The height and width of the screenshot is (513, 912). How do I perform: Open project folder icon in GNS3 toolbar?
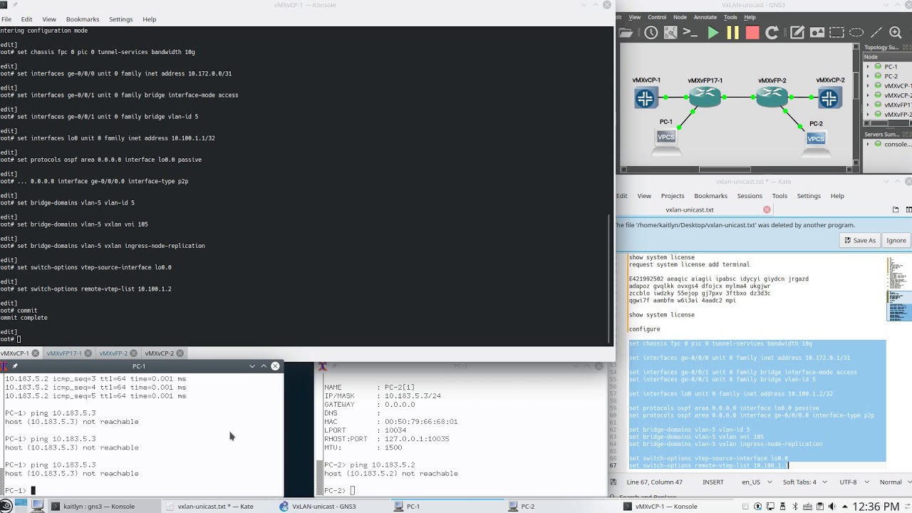click(x=626, y=33)
